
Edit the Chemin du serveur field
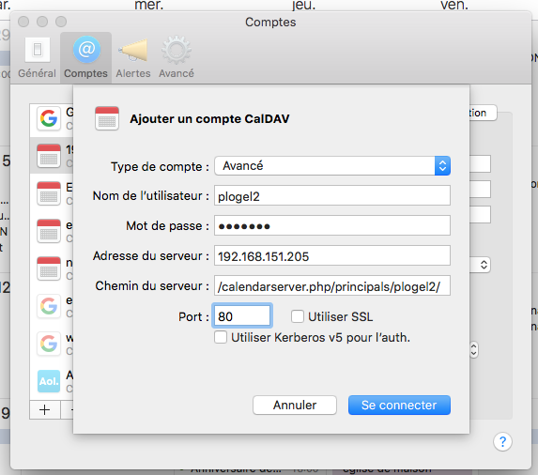coord(332,285)
